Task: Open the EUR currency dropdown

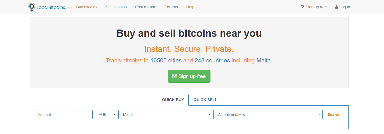Action: (x=106, y=114)
